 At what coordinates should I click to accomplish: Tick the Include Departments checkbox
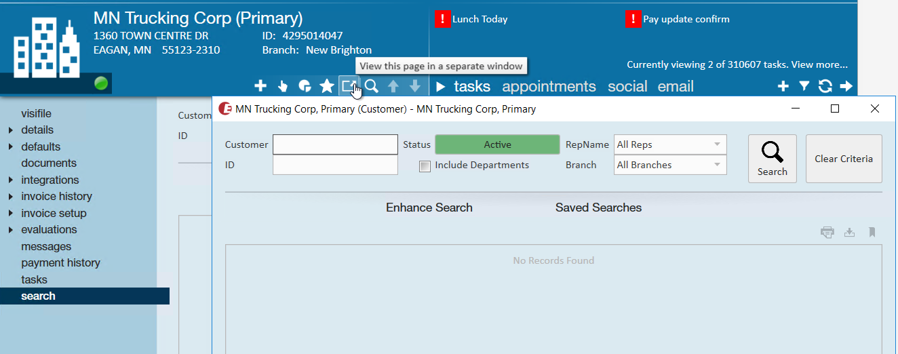tap(425, 166)
